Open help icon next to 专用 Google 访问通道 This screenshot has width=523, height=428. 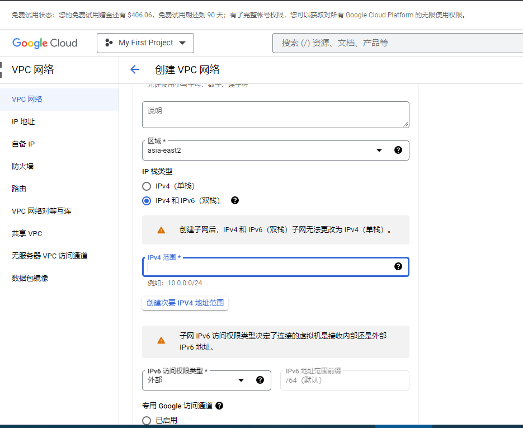219,406
